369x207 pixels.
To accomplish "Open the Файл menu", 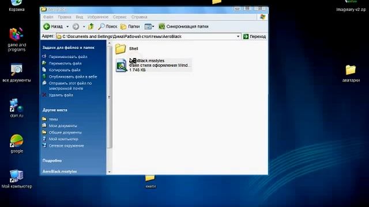I will click(x=48, y=17).
